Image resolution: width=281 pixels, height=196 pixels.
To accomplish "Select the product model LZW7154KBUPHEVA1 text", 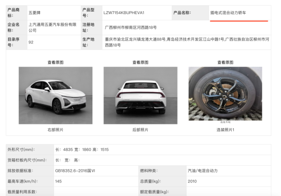I will tap(124, 13).
